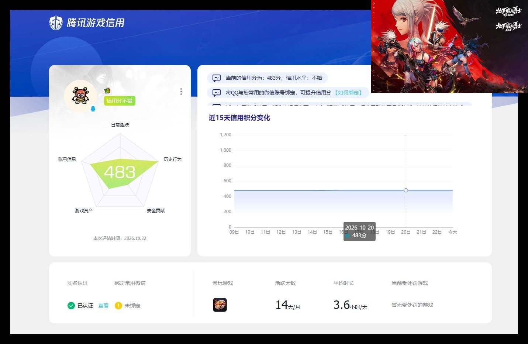Open the three-dot menu beside the avatar

coord(181,92)
